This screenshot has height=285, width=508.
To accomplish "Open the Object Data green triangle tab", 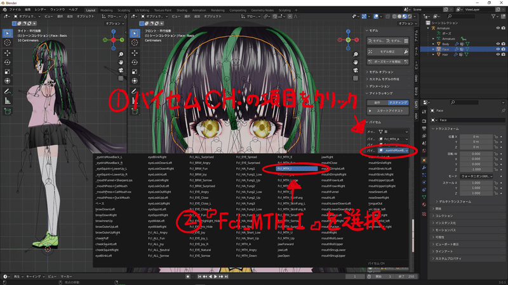I will point(424,197).
